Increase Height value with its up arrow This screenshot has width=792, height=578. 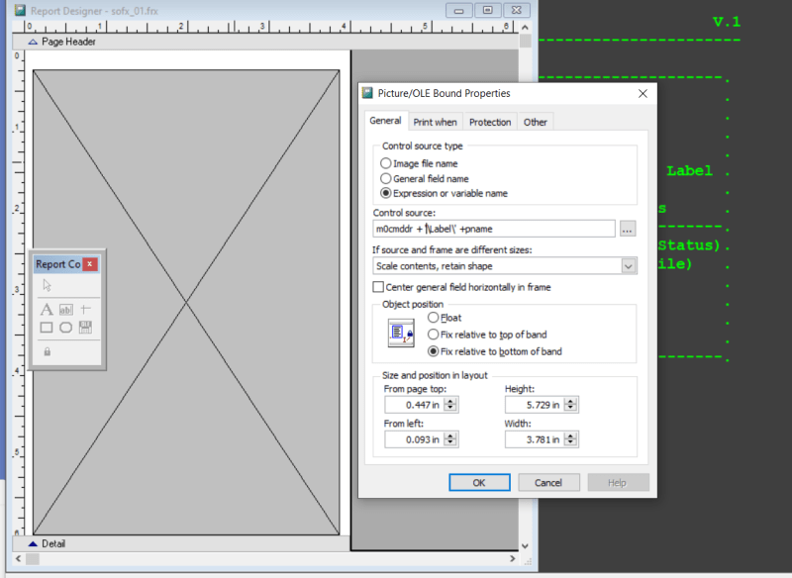tap(572, 400)
